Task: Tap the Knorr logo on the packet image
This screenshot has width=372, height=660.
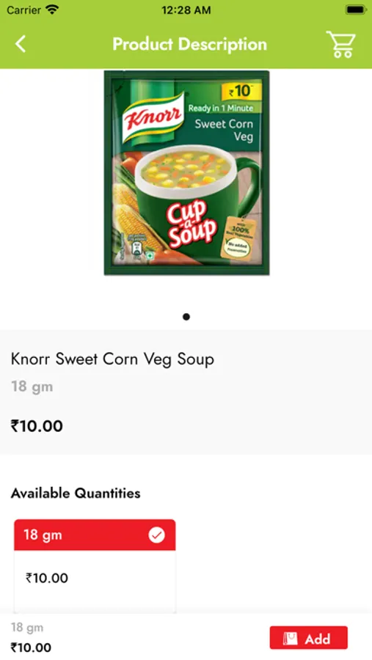Action: [153, 116]
